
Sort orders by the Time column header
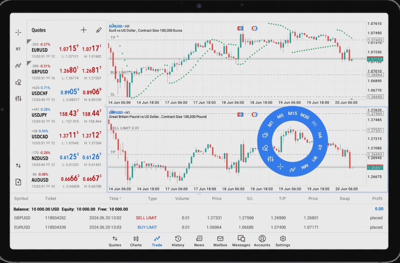pos(115,198)
